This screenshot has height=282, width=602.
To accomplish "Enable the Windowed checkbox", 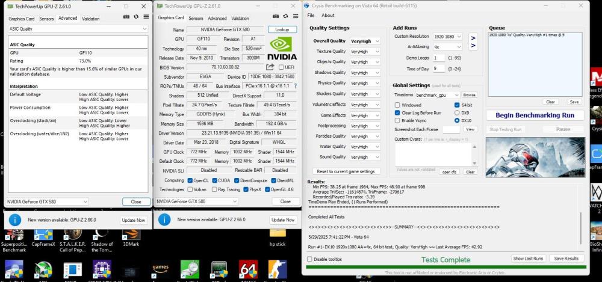I will (x=397, y=105).
